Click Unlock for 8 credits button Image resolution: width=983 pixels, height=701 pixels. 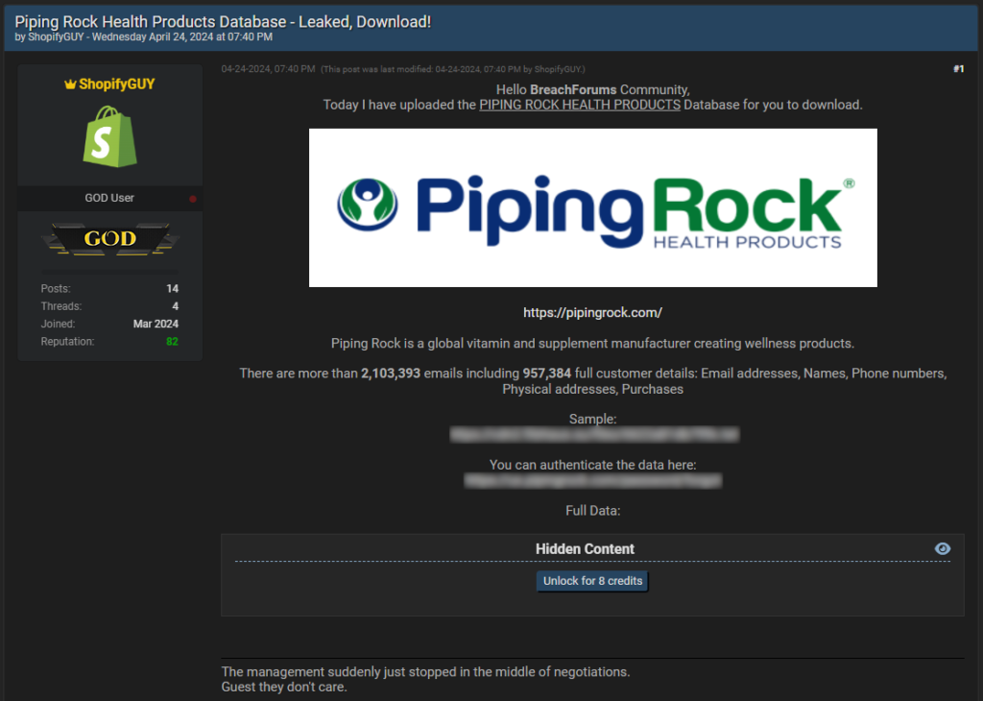592,581
